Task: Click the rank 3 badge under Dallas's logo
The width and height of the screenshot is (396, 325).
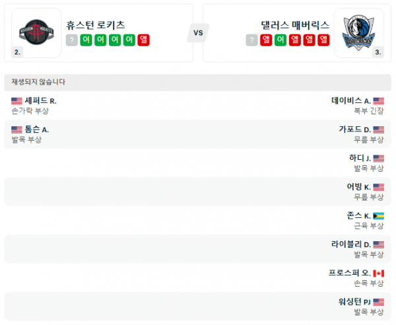Action: (x=378, y=52)
